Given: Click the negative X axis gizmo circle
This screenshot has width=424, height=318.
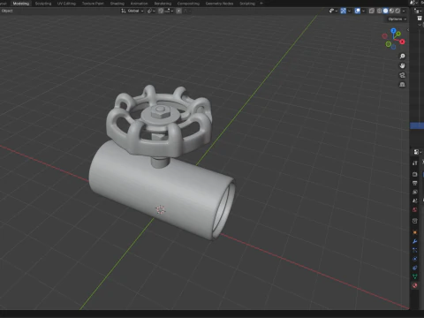Looking at the screenshot, I should point(384,36).
